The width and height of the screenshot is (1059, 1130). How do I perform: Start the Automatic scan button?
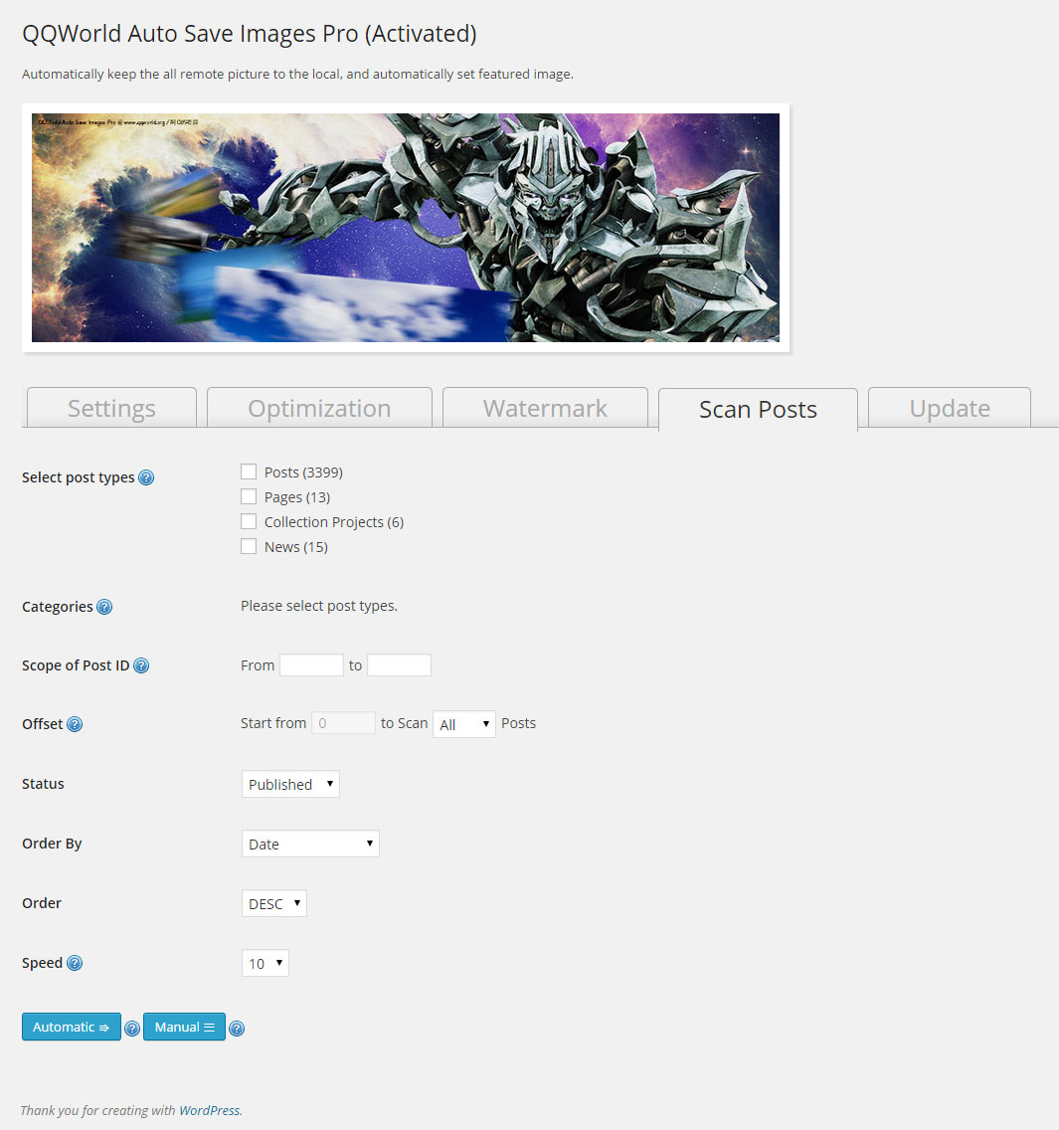coord(72,1027)
